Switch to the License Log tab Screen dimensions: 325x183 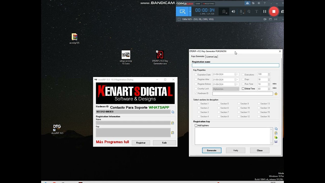click(x=212, y=57)
